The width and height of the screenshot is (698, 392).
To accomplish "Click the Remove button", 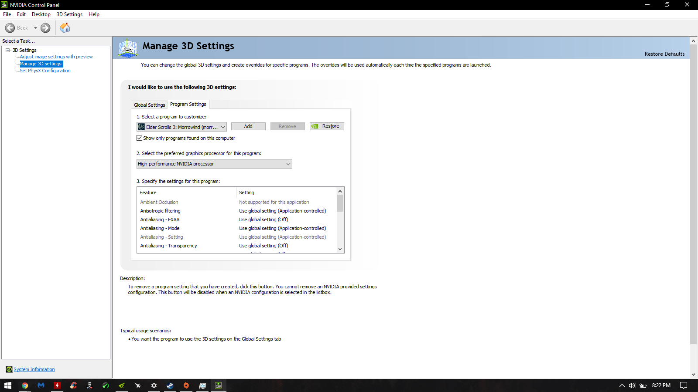I will (287, 126).
